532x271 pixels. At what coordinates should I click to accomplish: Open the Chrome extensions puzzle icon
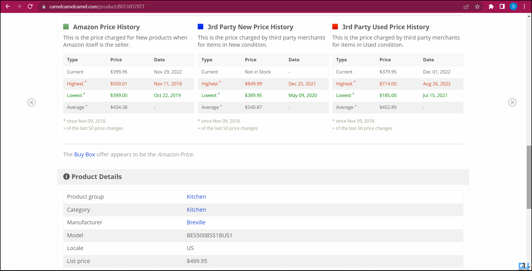pyautogui.click(x=491, y=6)
